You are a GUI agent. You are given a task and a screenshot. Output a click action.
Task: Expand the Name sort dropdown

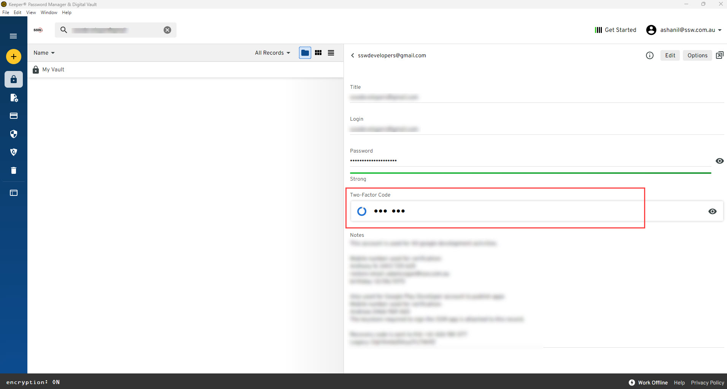[44, 53]
